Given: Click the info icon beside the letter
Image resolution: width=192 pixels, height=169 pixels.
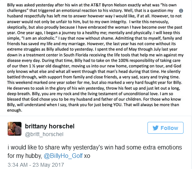Looking at the screenshot, I should point(181,11).
